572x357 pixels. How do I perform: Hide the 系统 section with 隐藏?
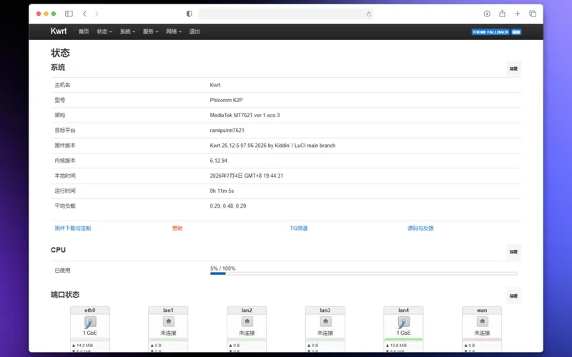point(513,69)
